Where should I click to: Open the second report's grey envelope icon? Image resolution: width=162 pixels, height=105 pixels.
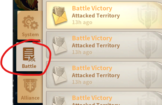pos(60,45)
